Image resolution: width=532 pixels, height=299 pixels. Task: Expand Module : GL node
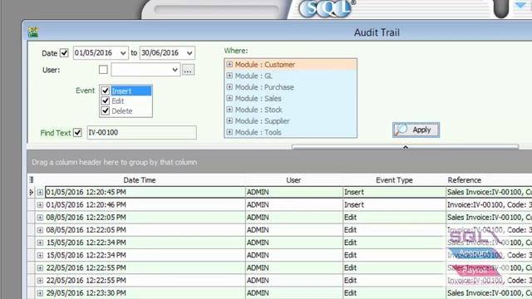[x=229, y=76]
